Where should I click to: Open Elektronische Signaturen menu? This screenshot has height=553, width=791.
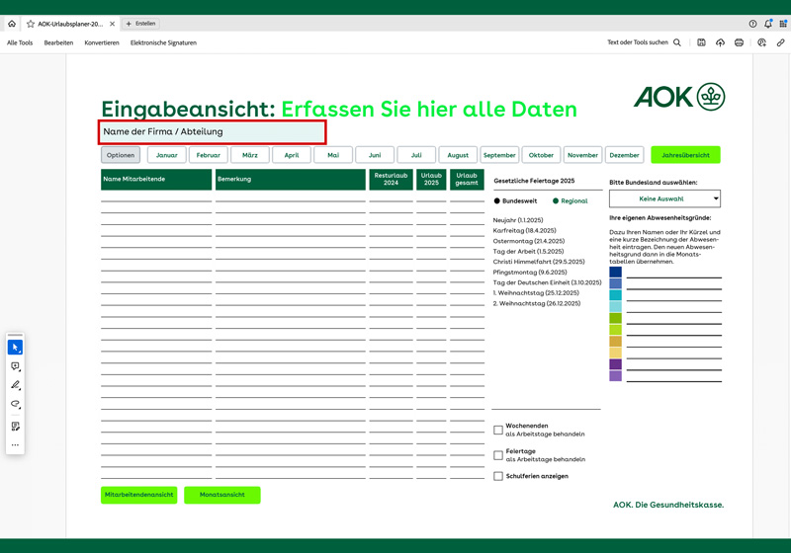pyautogui.click(x=163, y=42)
